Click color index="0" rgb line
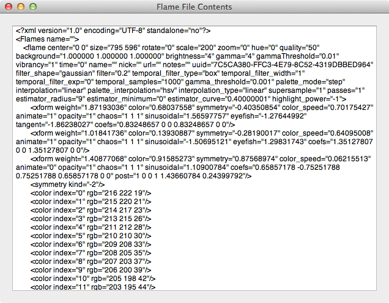This screenshot has width=389, height=303. click(91, 193)
